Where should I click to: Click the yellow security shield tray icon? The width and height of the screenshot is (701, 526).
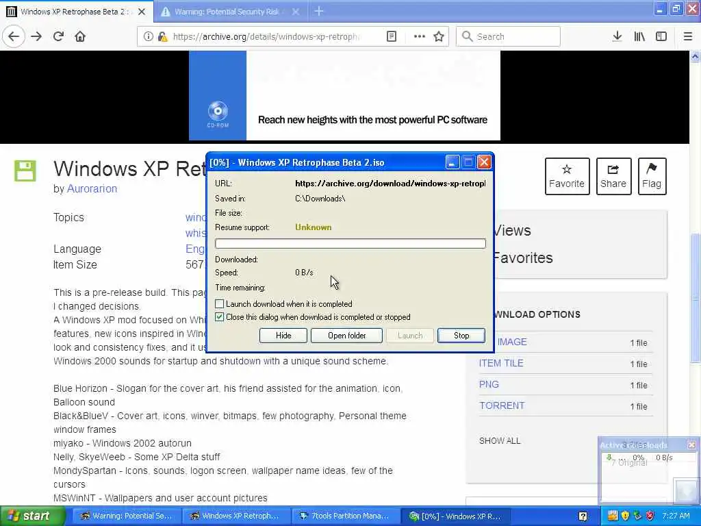point(625,516)
